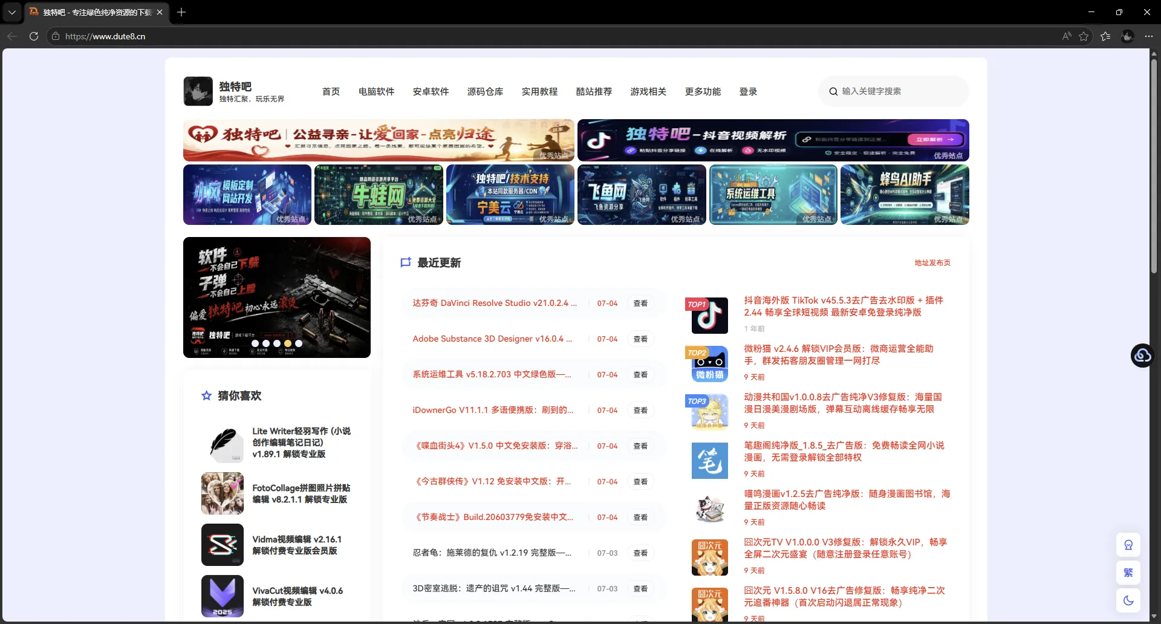Image resolution: width=1161 pixels, height=624 pixels.
Task: Expand 更多功能 navigation menu
Action: 703,91
